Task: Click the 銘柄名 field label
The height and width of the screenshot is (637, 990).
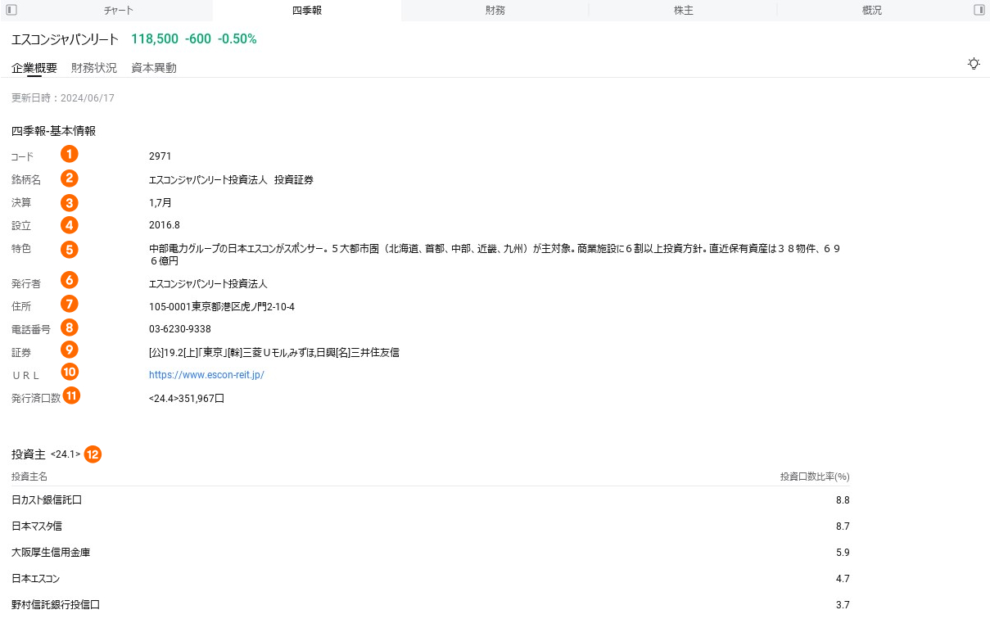Action: pos(26,180)
